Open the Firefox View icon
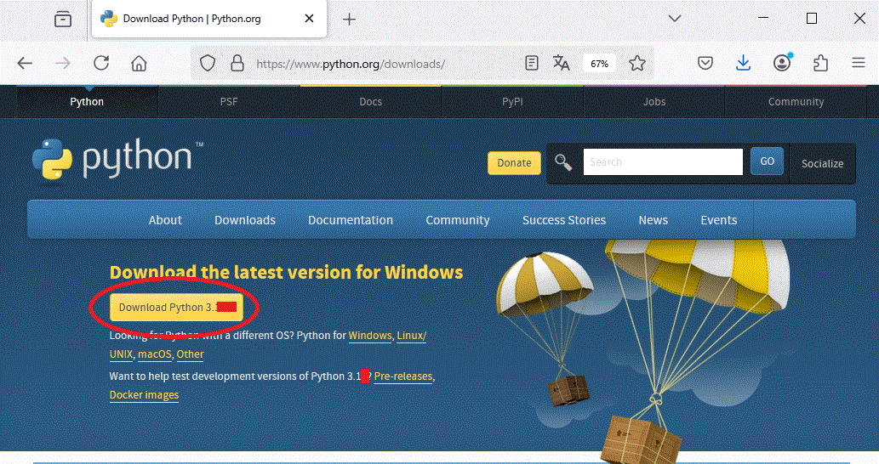Viewport: 879px width, 464px height. click(63, 19)
